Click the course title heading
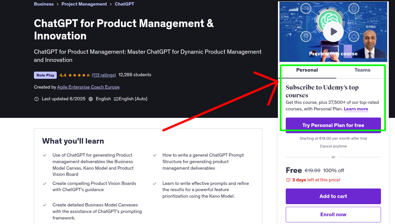395x224 pixels. [x=124, y=29]
